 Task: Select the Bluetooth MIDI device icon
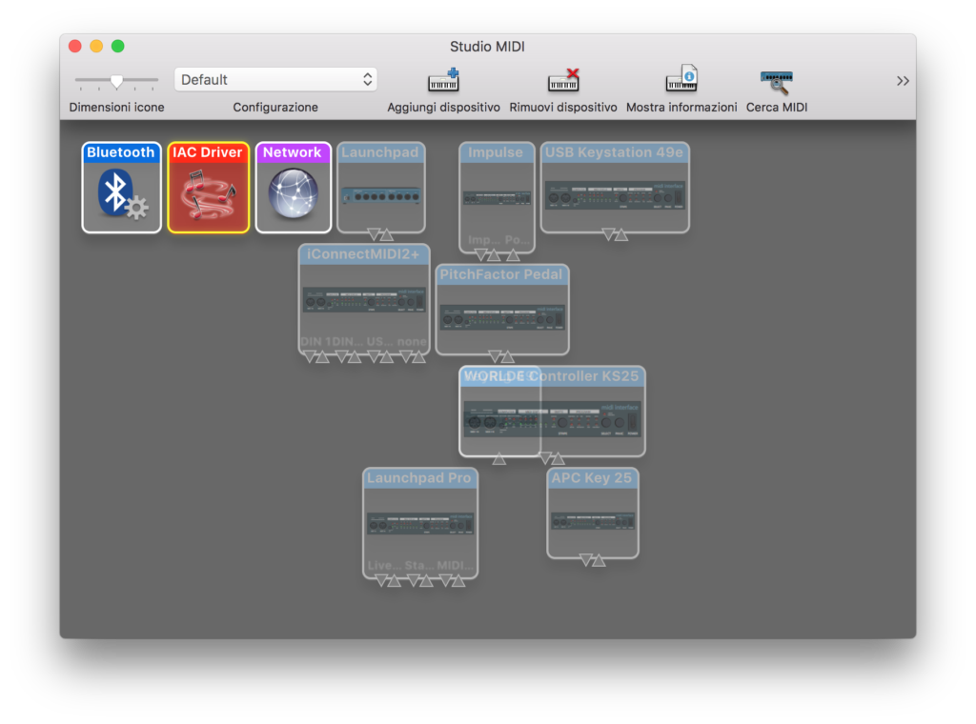click(x=121, y=187)
